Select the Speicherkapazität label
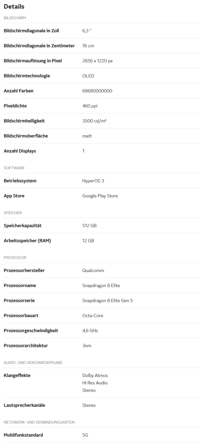 tap(23, 226)
